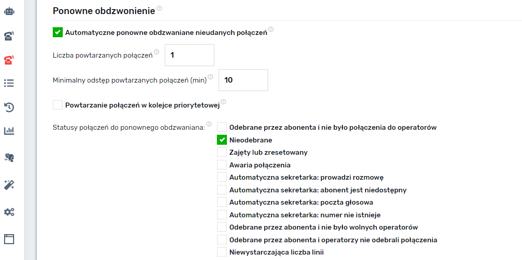The image size is (522, 260).
Task: Enable Automatyczna sekretarka: poczta głosowa checkbox
Action: pos(222,202)
